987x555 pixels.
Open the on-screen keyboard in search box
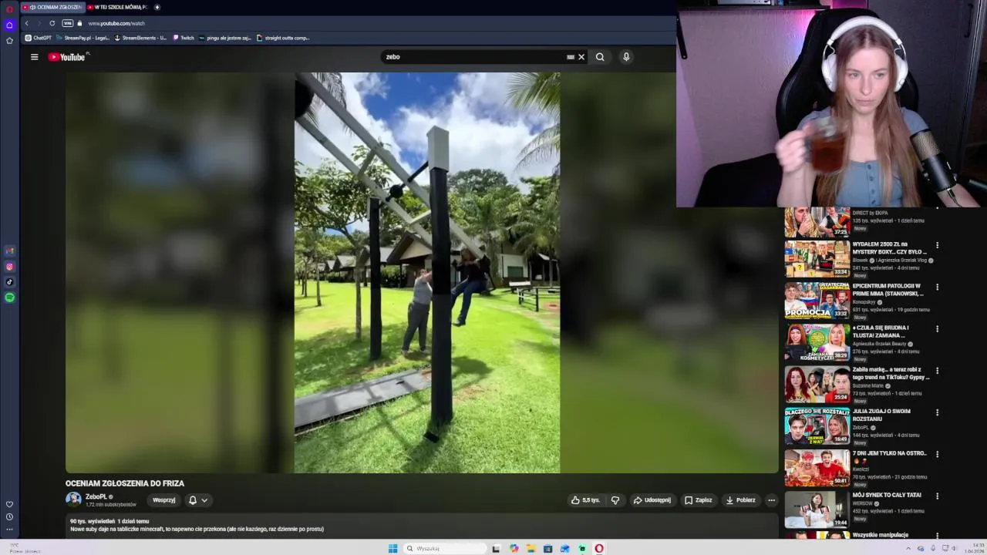coord(571,57)
